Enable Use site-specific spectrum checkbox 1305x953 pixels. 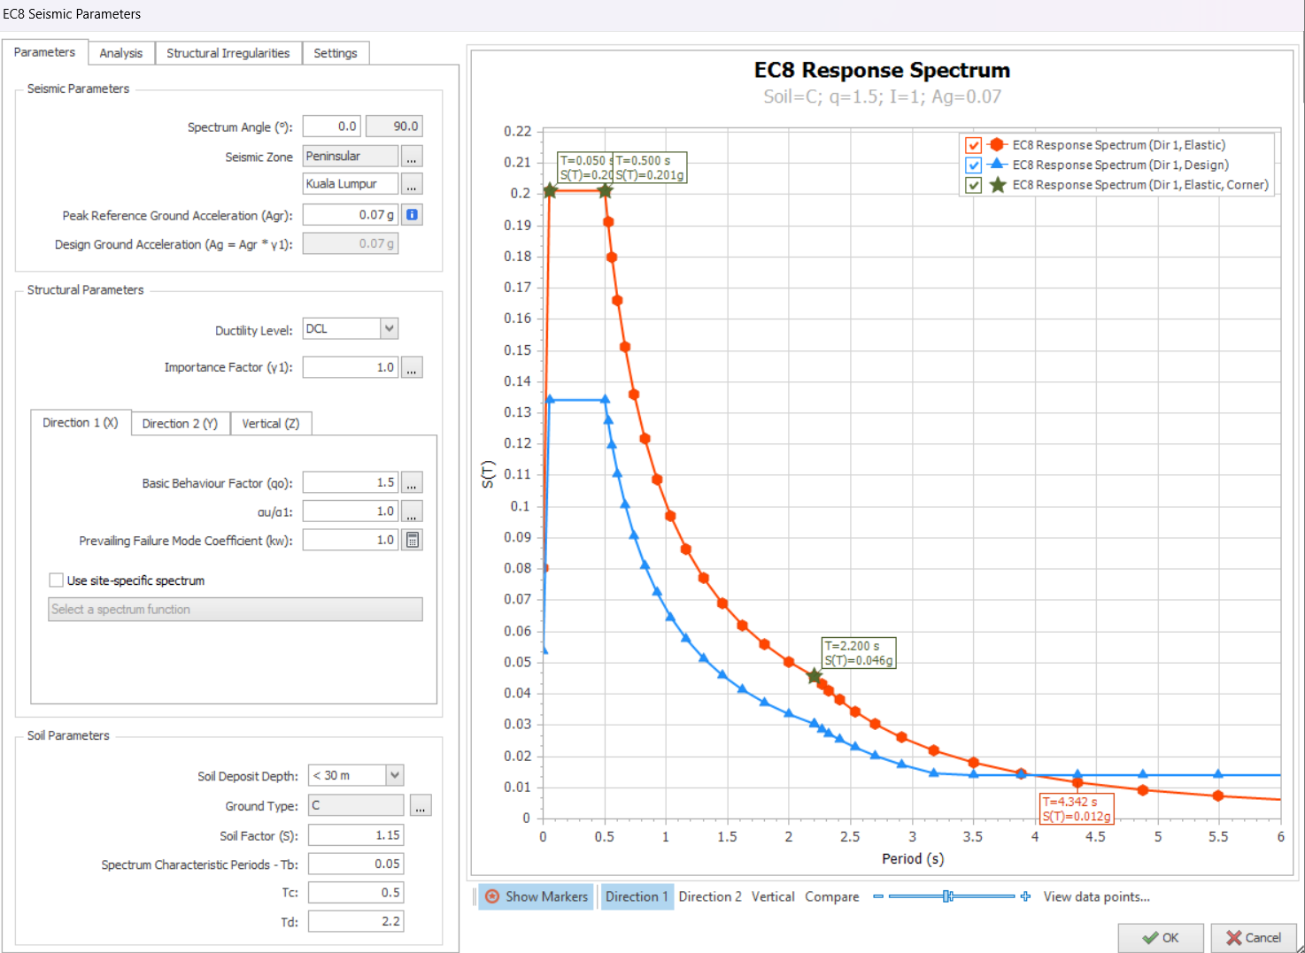57,580
